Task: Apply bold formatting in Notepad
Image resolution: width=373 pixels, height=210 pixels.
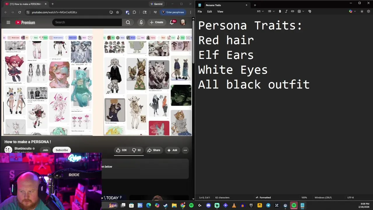Action: point(280,11)
